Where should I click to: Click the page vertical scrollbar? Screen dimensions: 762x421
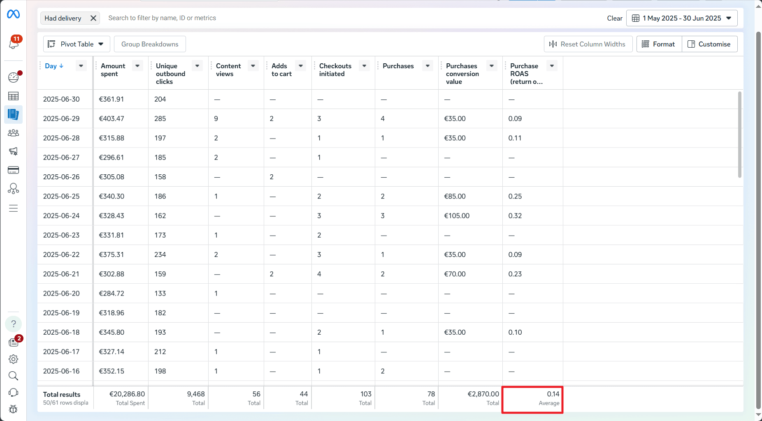point(759,220)
